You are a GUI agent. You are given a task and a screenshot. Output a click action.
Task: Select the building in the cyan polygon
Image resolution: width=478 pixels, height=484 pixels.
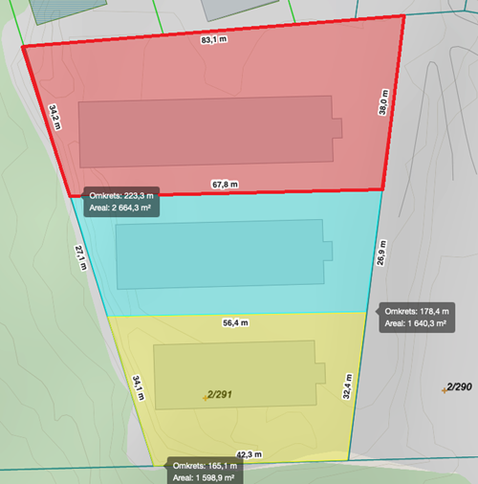[x=224, y=254]
